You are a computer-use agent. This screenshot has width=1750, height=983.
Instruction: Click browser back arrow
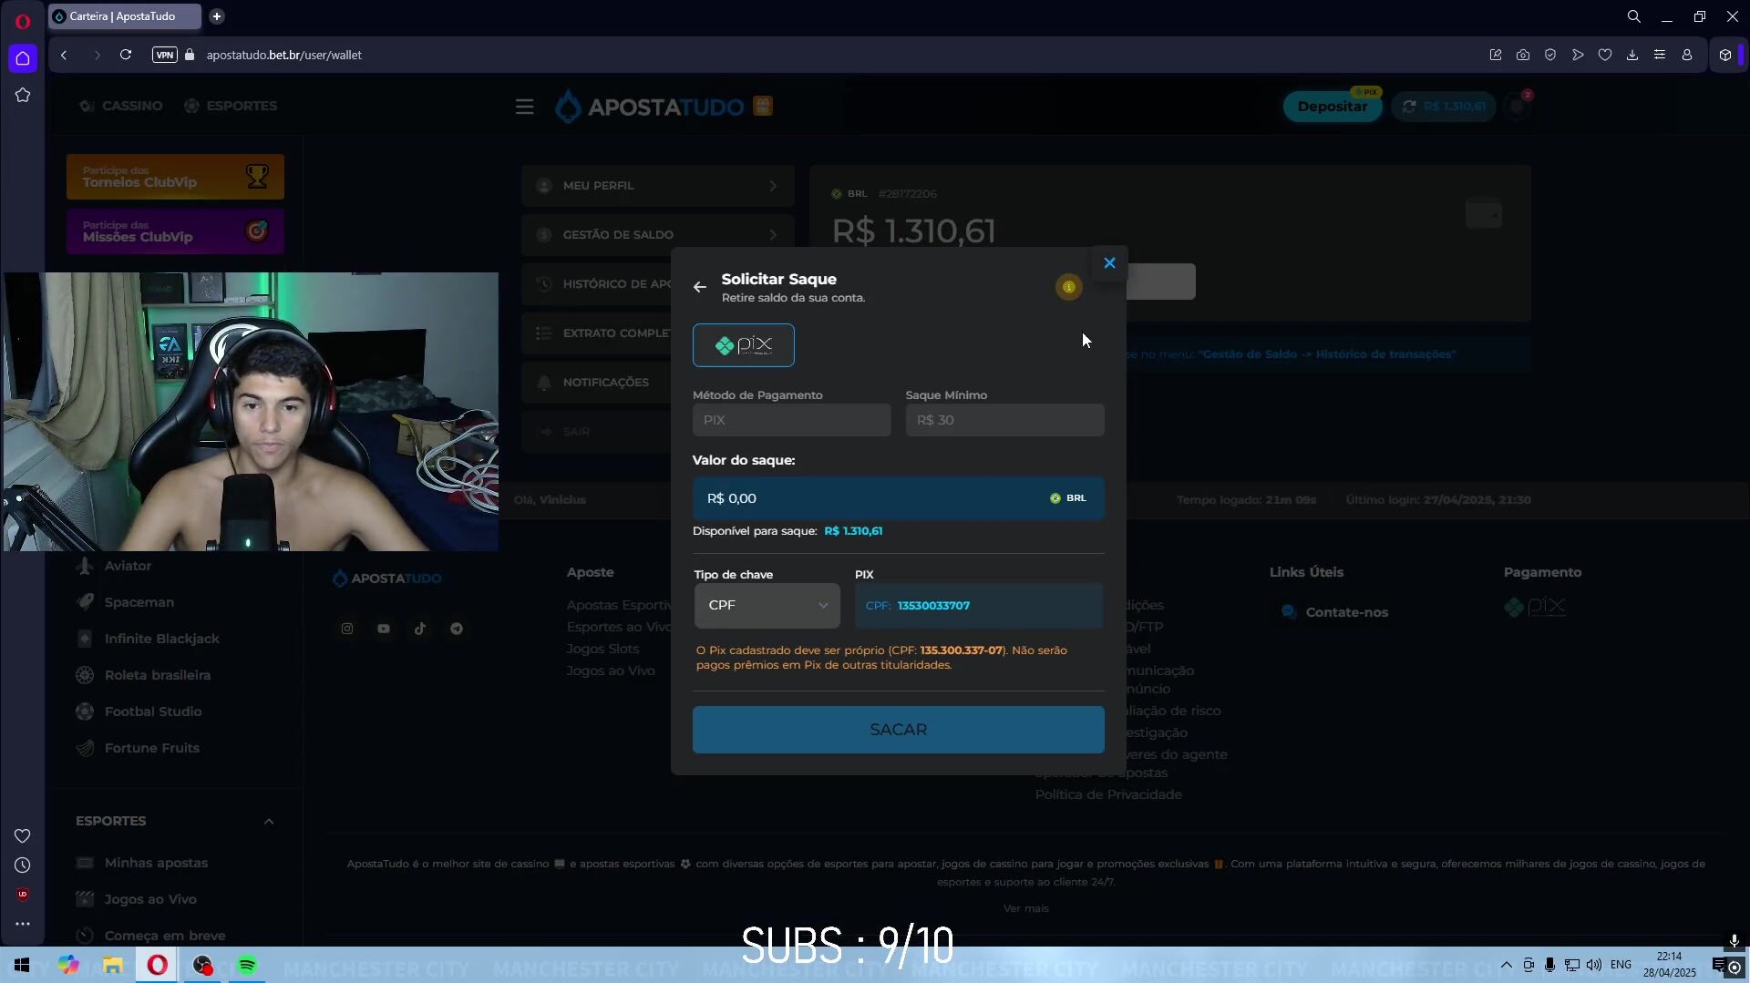[x=64, y=55]
